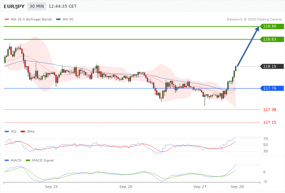This screenshot has height=193, width=285.
Task: Click the RSI legend swatch
Action: pos(7,132)
